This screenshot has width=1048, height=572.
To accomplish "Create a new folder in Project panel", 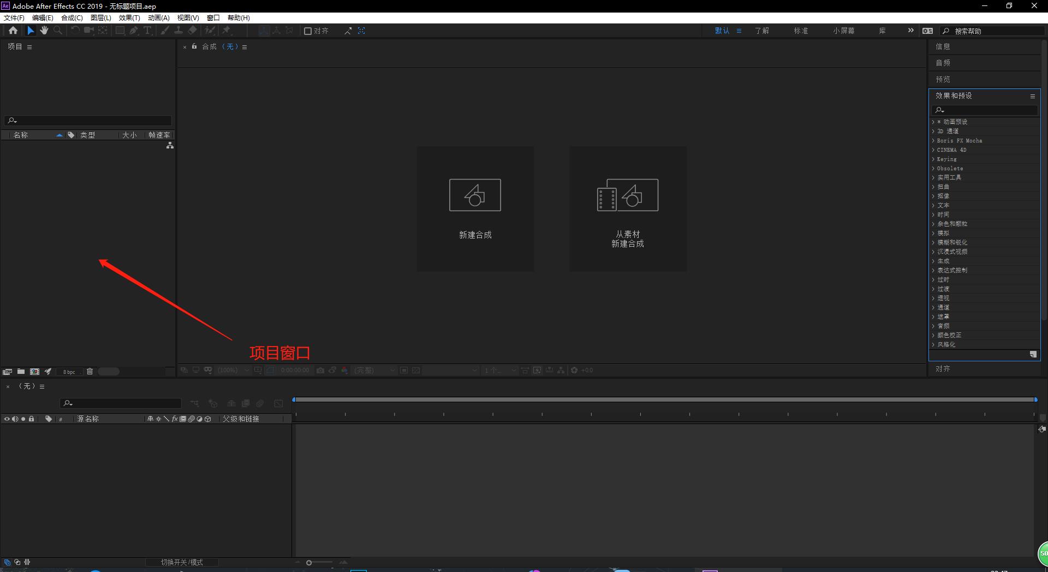I will (21, 372).
